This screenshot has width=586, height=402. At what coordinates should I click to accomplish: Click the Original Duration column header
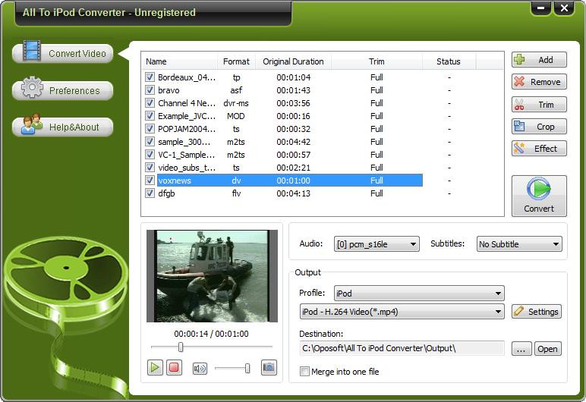[293, 61]
